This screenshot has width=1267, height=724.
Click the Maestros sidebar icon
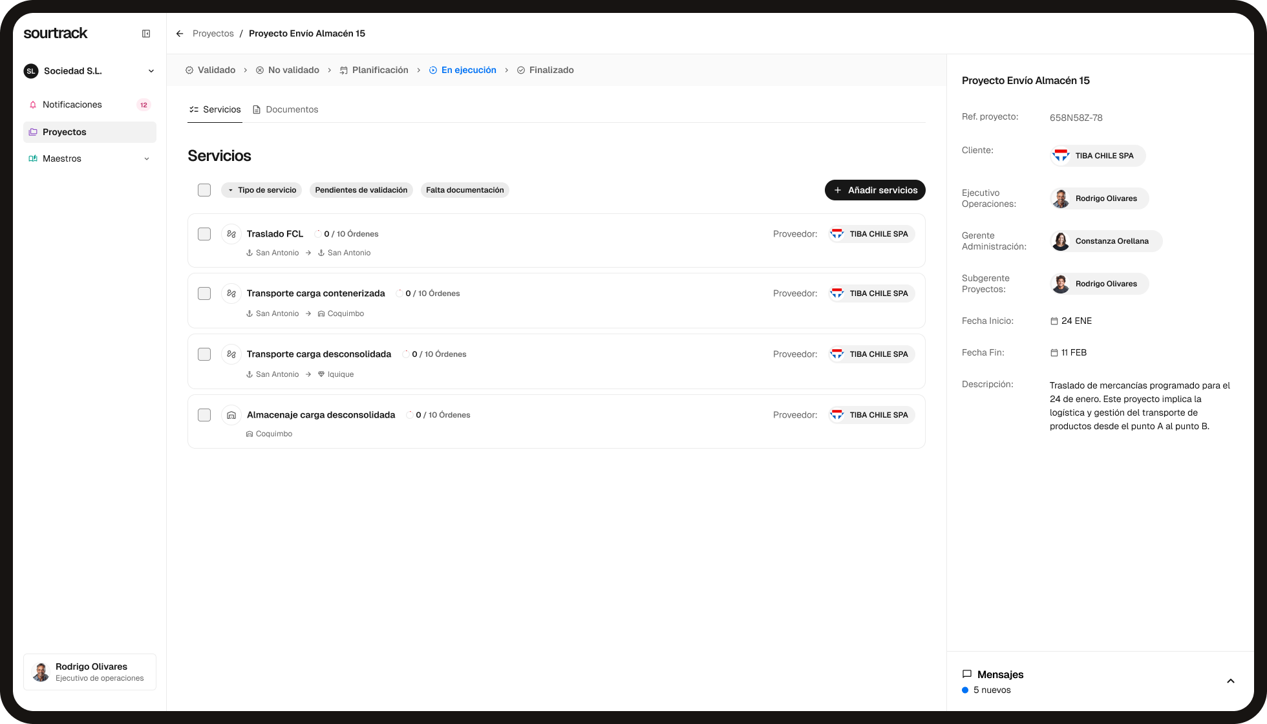[x=33, y=158]
